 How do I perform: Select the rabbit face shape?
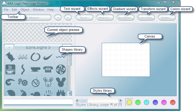click(x=48, y=82)
